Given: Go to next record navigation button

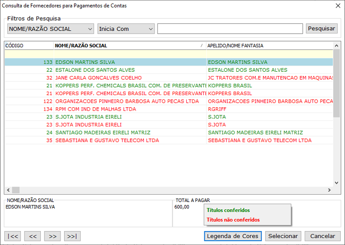Looking at the screenshot, I should (53, 236).
